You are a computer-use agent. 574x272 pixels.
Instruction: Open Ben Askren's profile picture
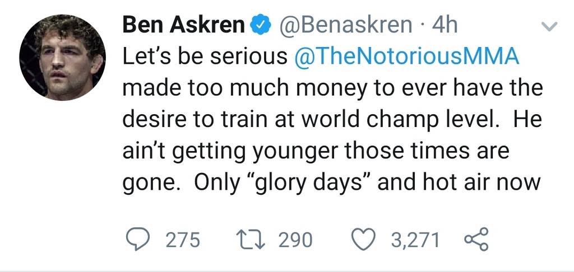coord(62,58)
